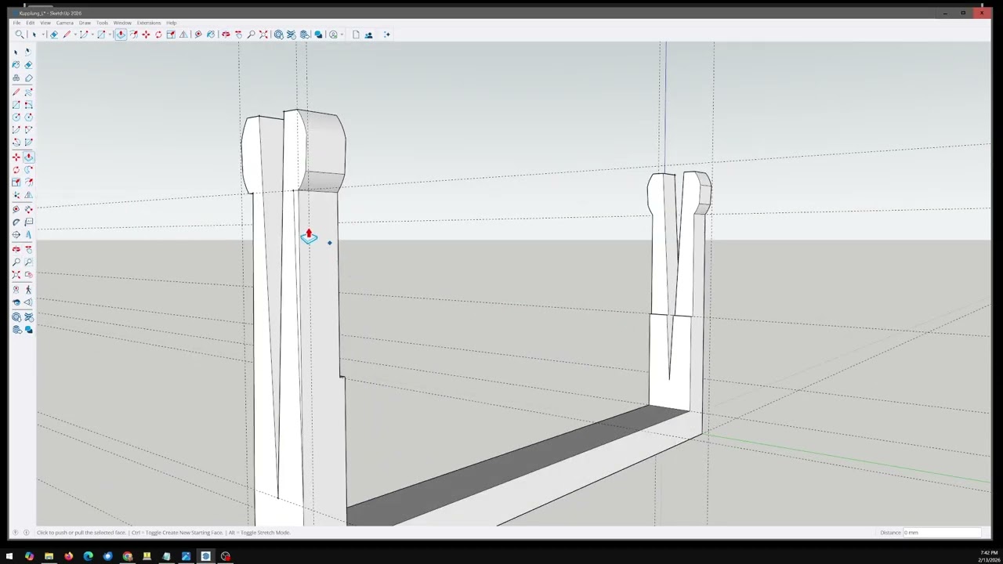Click the system clock in taskbar

click(x=988, y=556)
